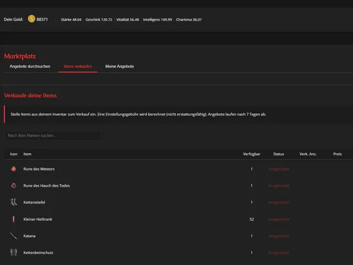The height and width of the screenshot is (265, 353).
Task: Click the Kettenbeinschutz armor icon
Action: (14, 252)
